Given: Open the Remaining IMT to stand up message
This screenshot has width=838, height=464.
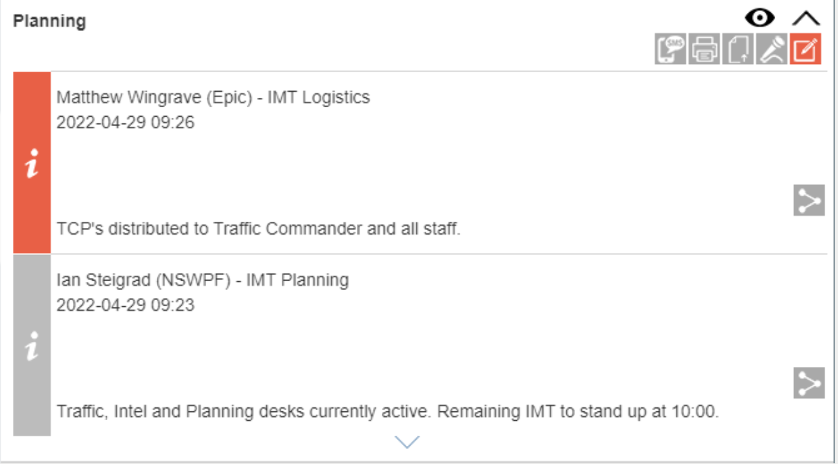Looking at the screenshot, I should pos(387,411).
